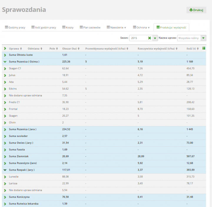Viewport: 212px width, 207px height.
Task: Sort by the Ilość (t) column arrow
Action: [x=198, y=49]
